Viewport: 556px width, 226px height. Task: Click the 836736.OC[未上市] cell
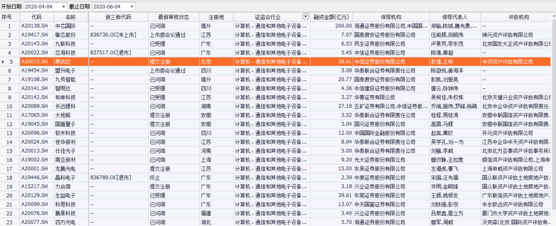pos(118,34)
